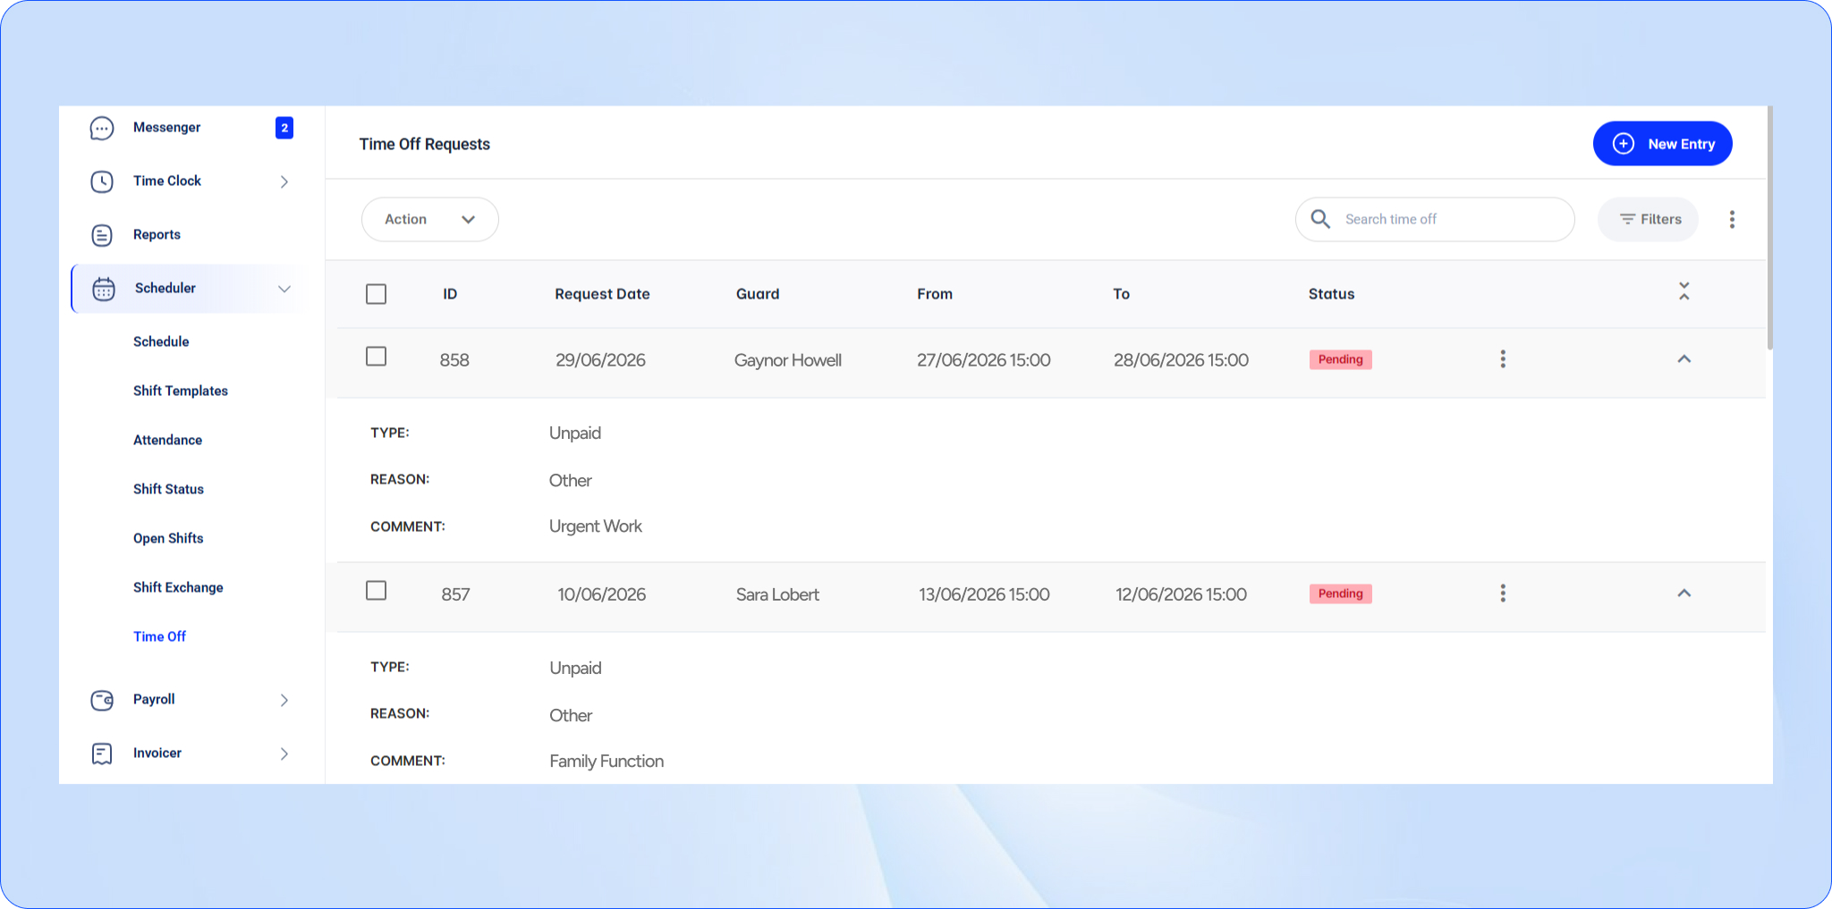1832x909 pixels.
Task: Click the magnifier search icon
Action: click(x=1320, y=219)
